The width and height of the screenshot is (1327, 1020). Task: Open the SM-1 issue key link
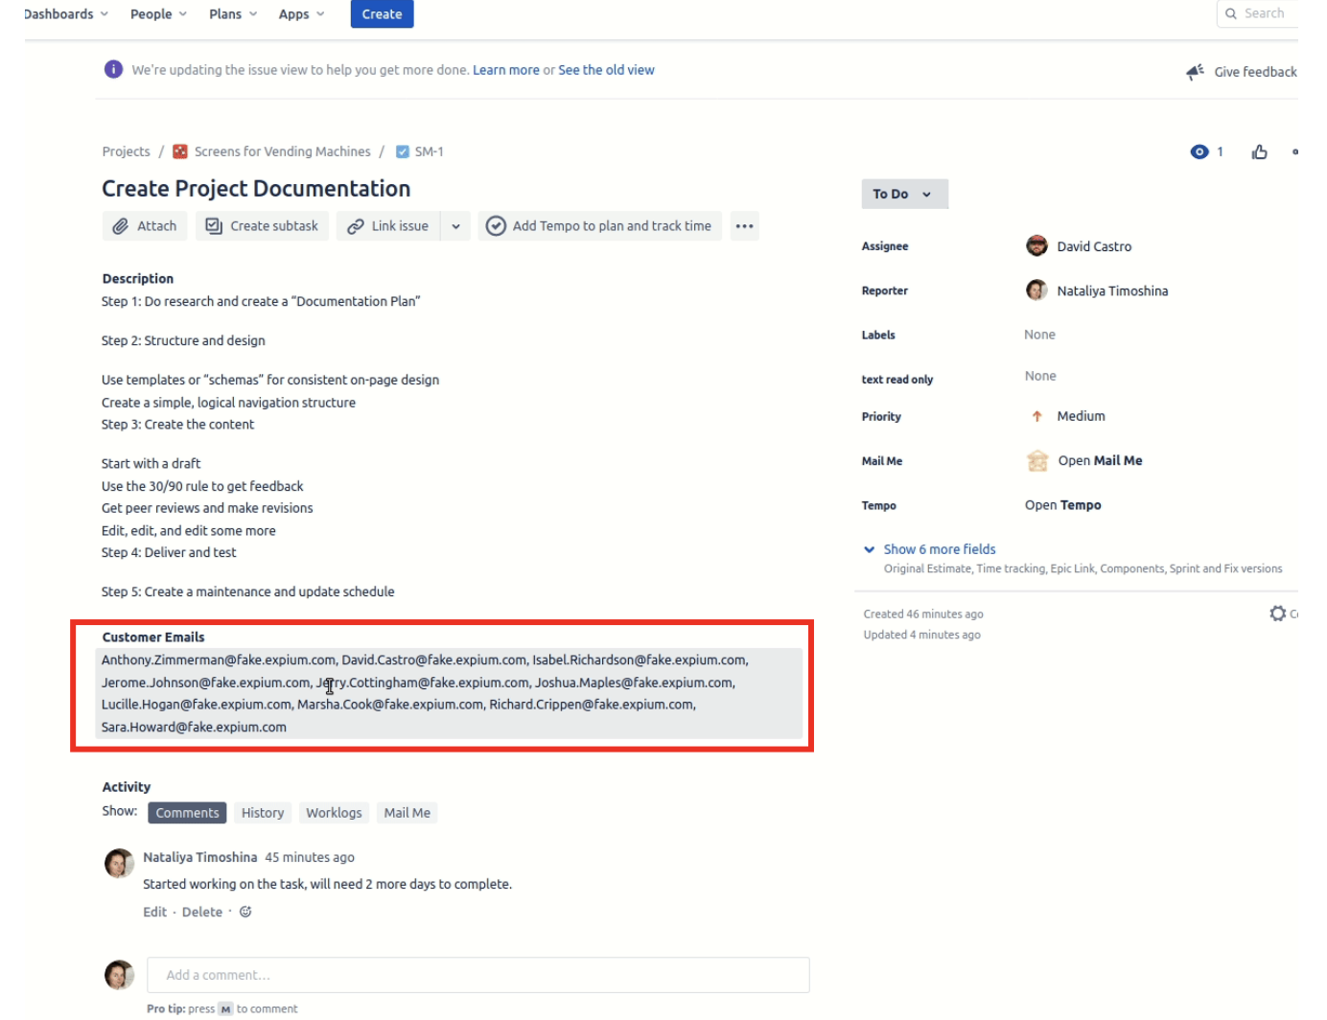pos(429,151)
